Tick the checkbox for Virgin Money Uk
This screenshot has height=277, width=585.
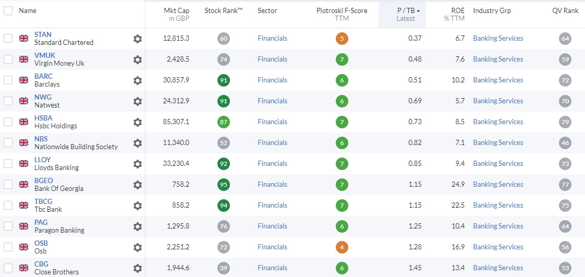click(8, 59)
